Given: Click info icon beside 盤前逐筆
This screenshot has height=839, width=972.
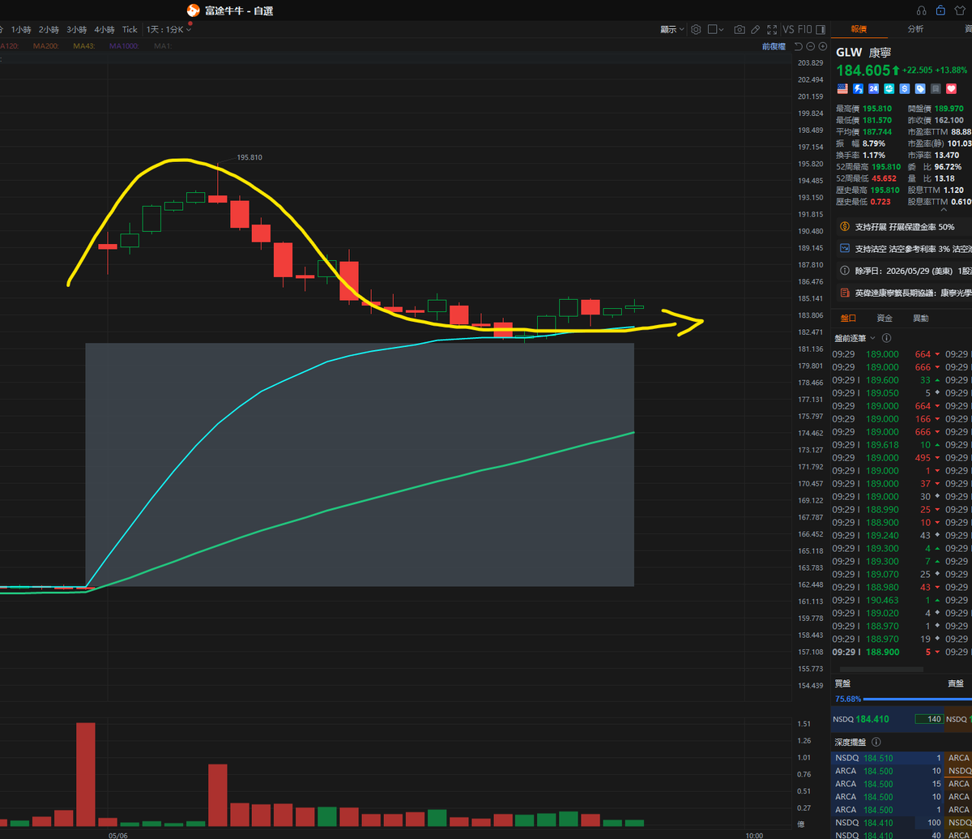Looking at the screenshot, I should (887, 338).
